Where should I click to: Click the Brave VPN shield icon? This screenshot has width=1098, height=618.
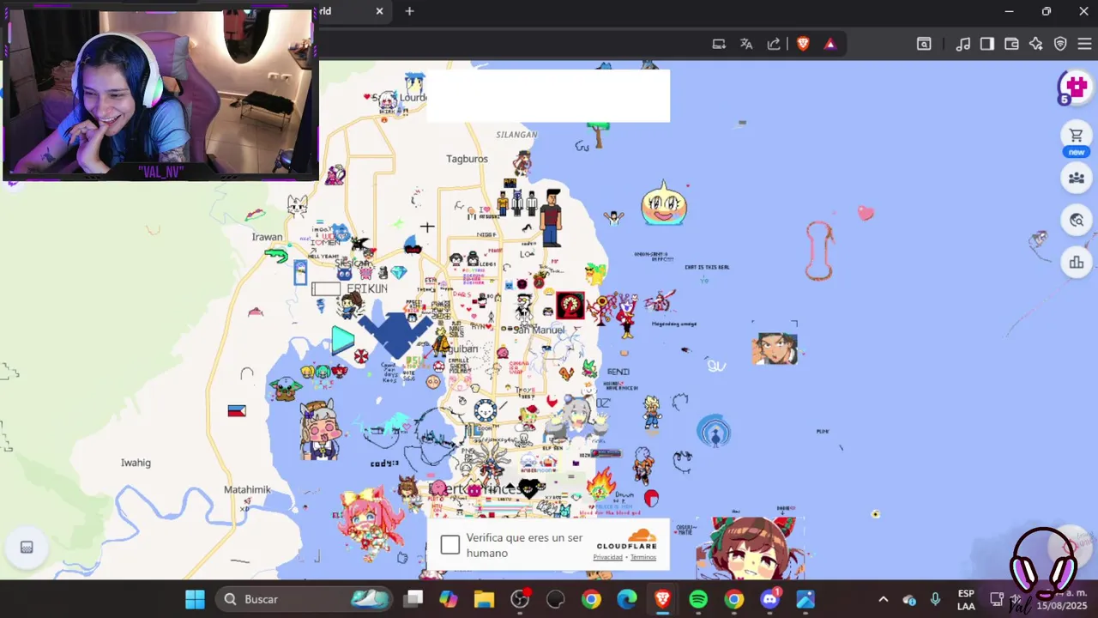pos(1060,44)
